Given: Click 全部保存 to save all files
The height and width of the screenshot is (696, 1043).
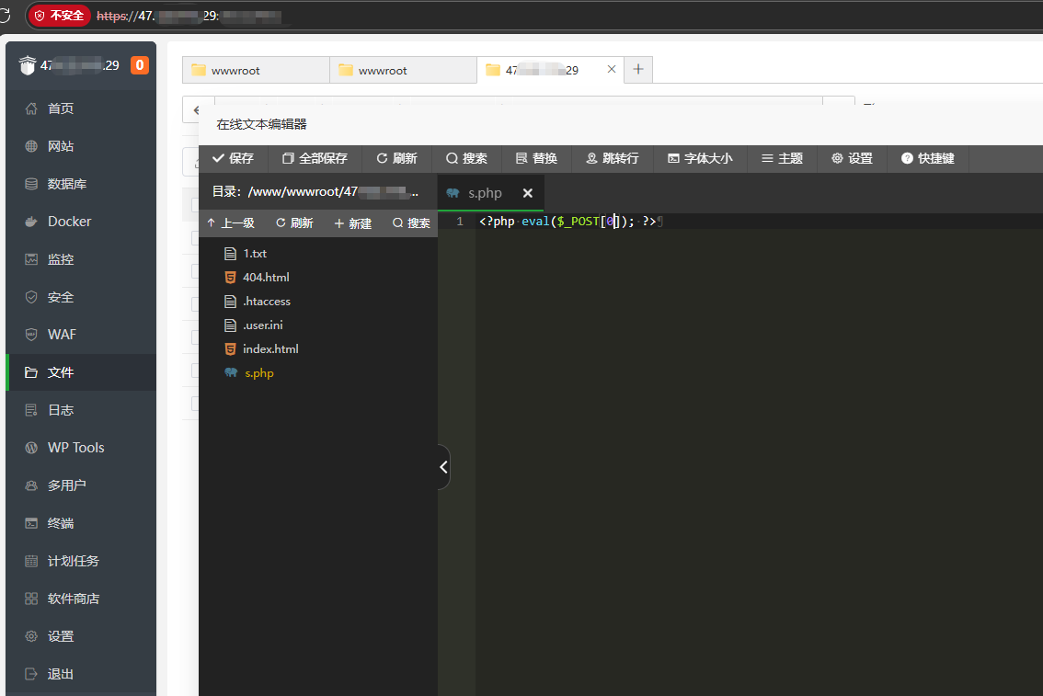Looking at the screenshot, I should (x=315, y=158).
